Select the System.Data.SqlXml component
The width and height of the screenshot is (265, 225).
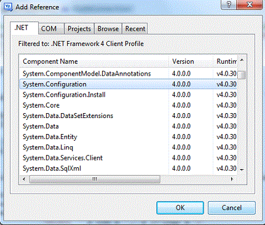click(129, 168)
